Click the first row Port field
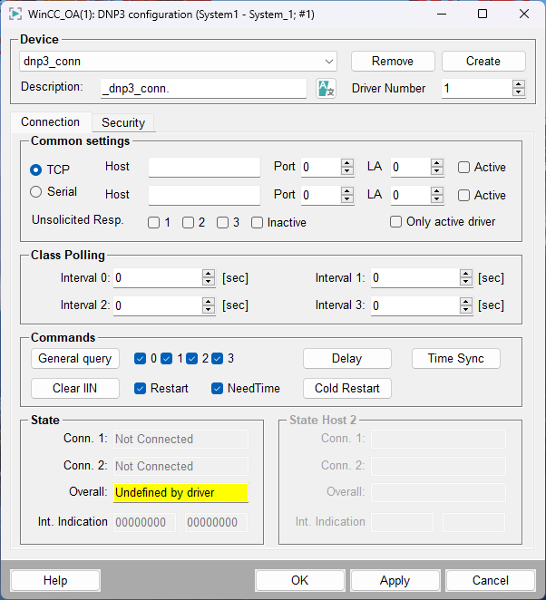 (x=321, y=167)
